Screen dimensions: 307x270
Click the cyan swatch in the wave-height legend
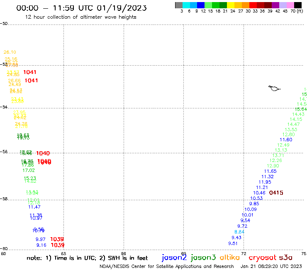coord(186,5)
